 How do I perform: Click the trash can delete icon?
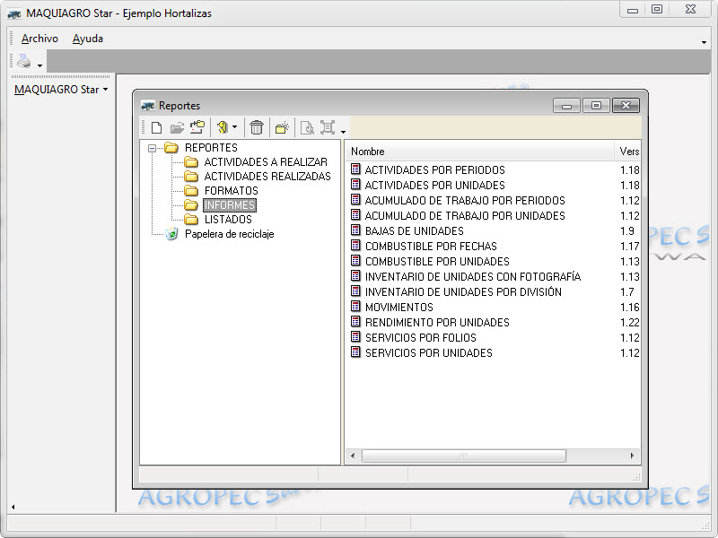tap(257, 127)
